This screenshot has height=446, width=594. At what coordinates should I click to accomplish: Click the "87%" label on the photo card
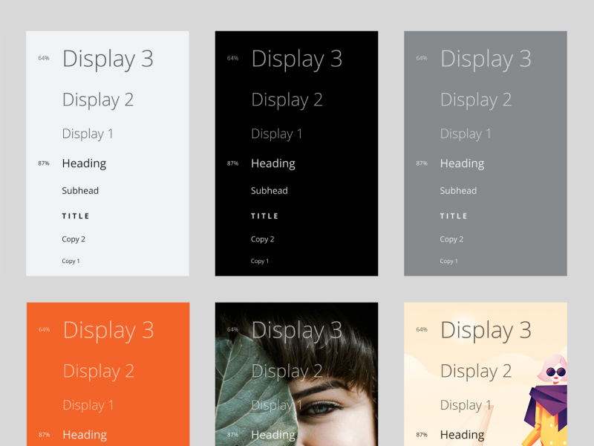pos(232,435)
